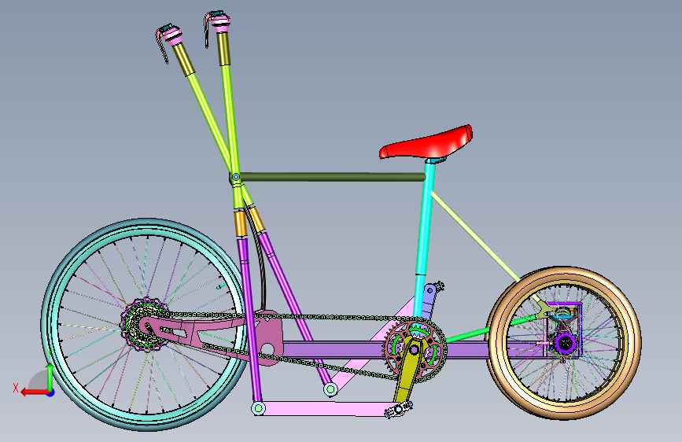The image size is (682, 442).
Task: Click the pivot bolt where handle tubes cross
Action: tap(236, 177)
